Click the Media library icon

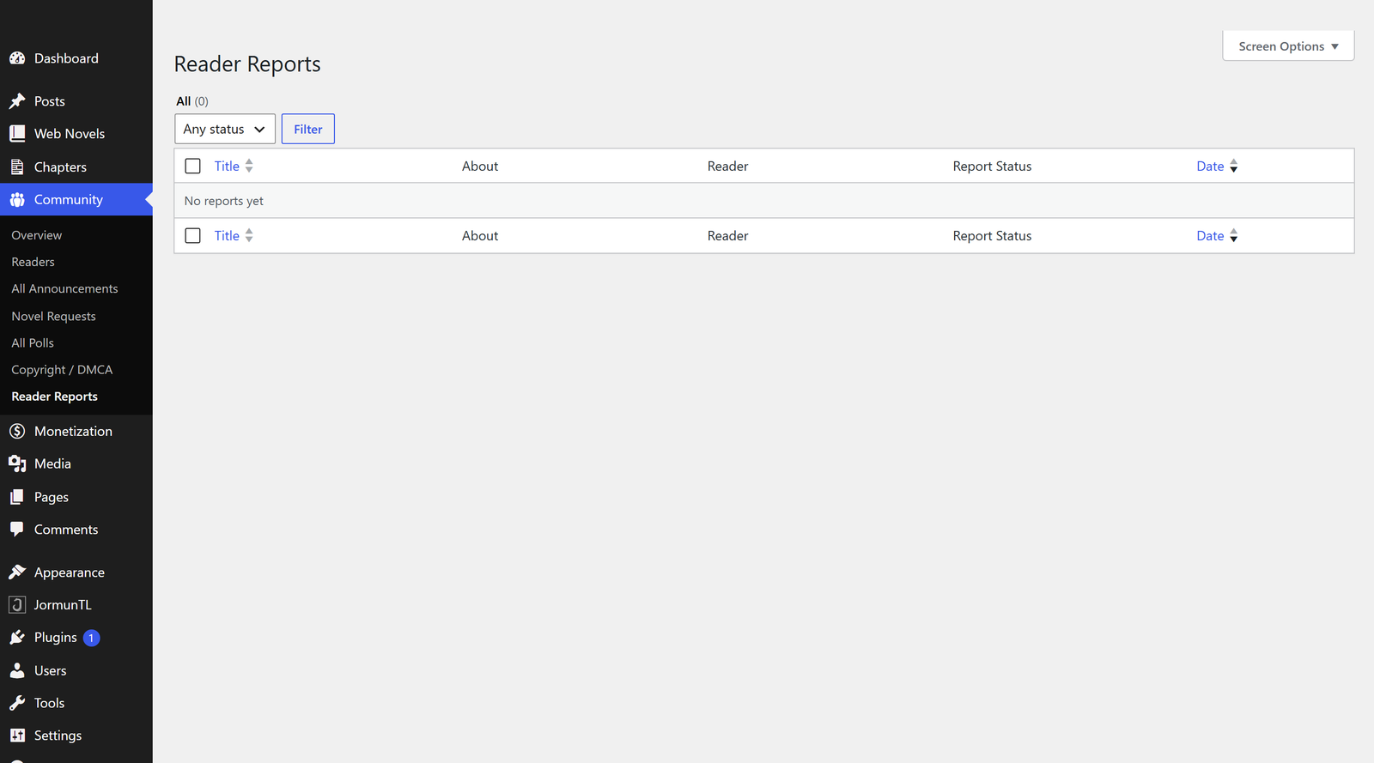point(17,463)
